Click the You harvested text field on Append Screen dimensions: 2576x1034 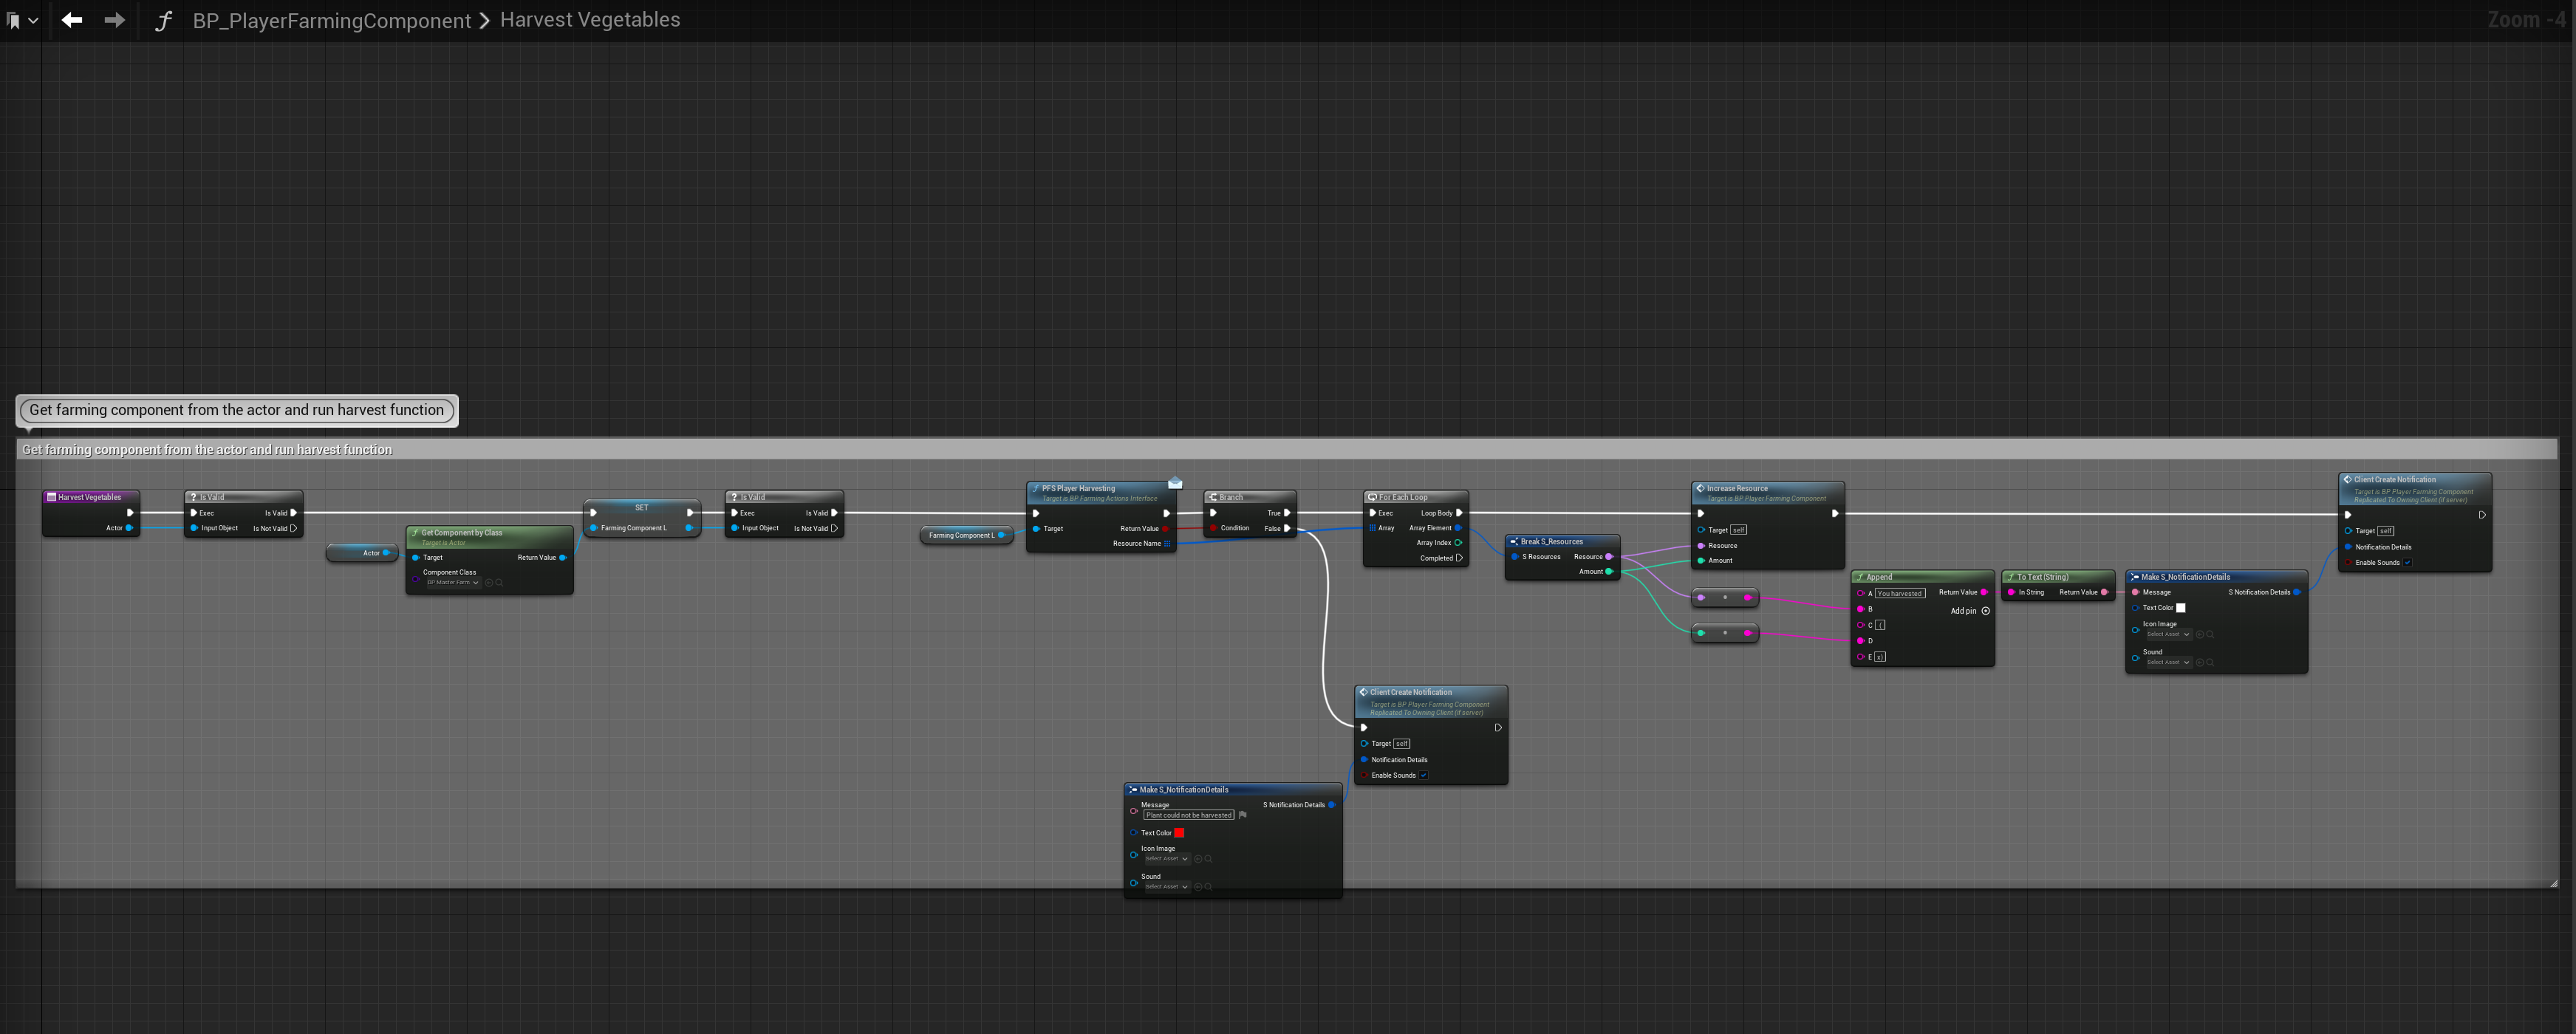click(x=1899, y=593)
